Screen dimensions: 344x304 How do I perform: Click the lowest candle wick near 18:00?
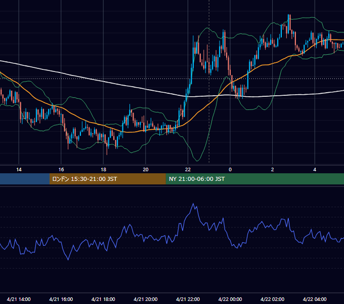pyautogui.click(x=107, y=149)
